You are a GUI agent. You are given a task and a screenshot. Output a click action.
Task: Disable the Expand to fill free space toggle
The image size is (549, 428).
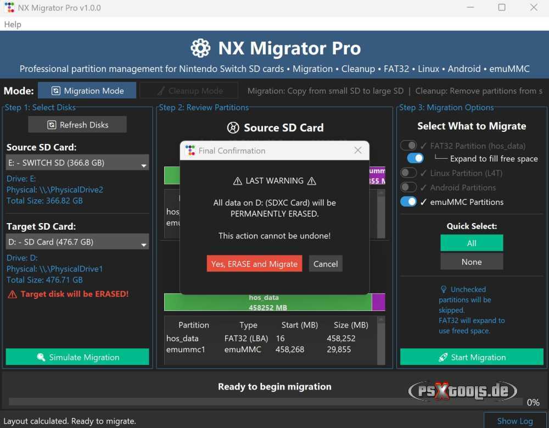pos(415,158)
